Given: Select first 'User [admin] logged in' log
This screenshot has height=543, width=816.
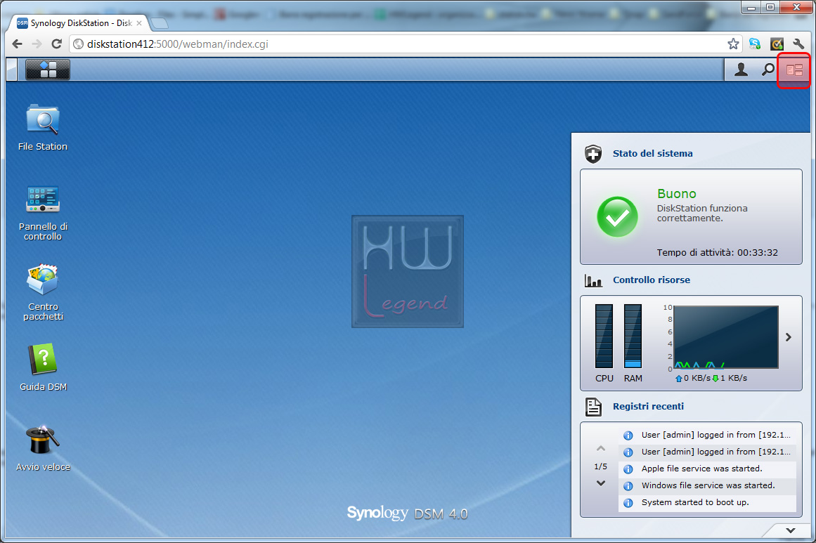Looking at the screenshot, I should click(x=708, y=435).
